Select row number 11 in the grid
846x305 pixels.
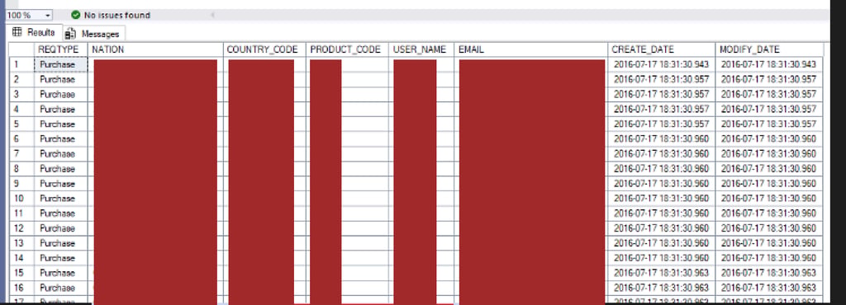click(x=21, y=213)
